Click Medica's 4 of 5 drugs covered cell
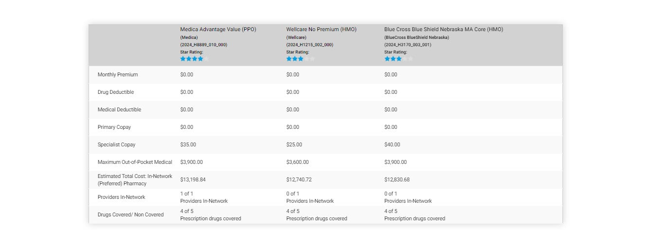This screenshot has height=248, width=651. tap(211, 214)
